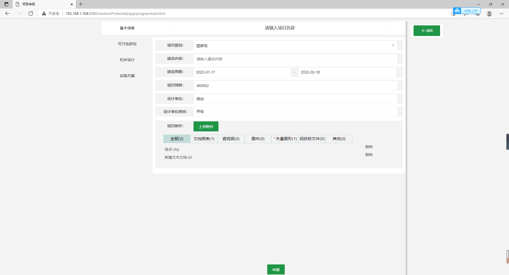
Task: Switch to the 文档报表(1) attachment tab
Action: (x=204, y=139)
